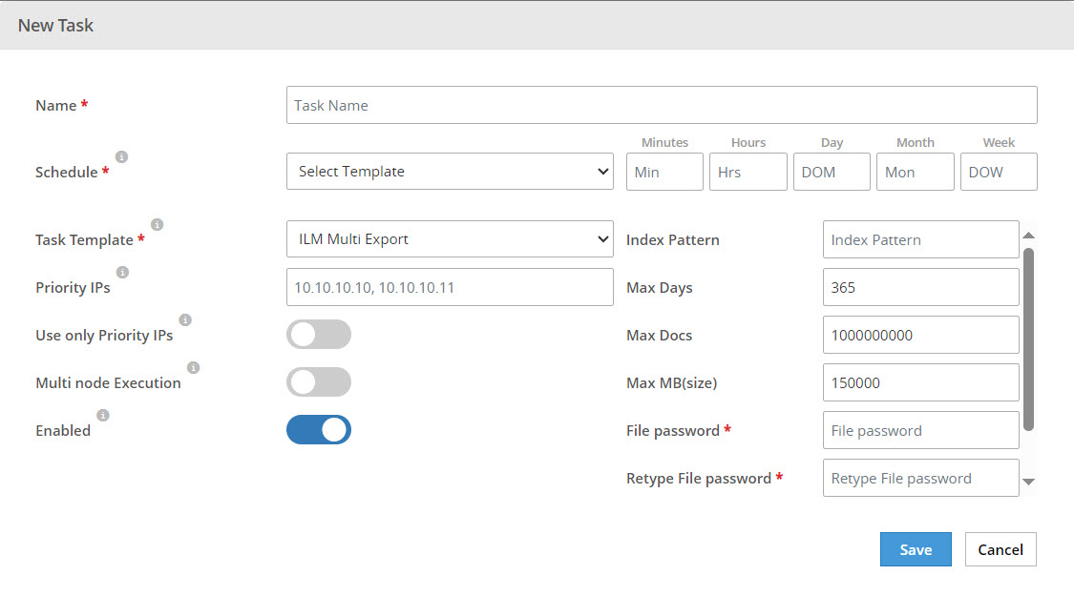Click the info icon beside Task Template

tap(157, 224)
